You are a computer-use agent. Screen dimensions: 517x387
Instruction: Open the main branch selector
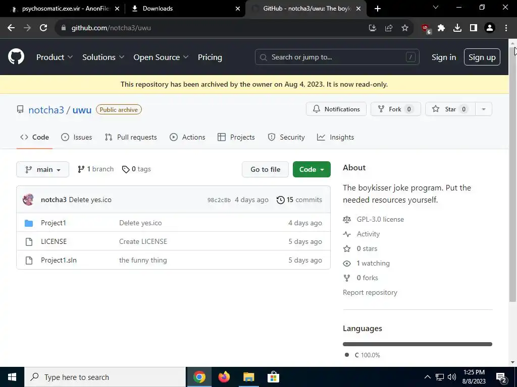pos(42,169)
